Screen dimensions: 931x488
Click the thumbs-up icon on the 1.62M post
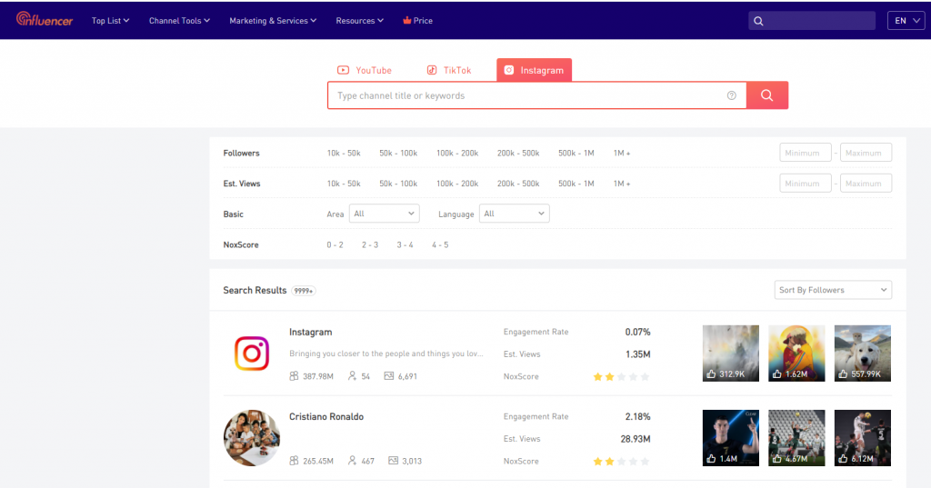click(777, 374)
